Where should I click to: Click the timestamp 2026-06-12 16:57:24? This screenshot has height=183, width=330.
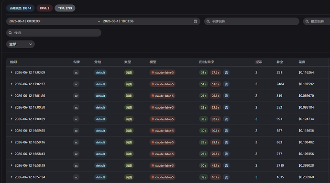tap(30, 177)
